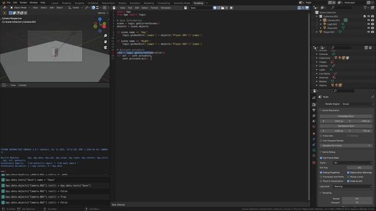Click the Camera.002 object data icon
The image size is (376, 211).
(345, 20)
